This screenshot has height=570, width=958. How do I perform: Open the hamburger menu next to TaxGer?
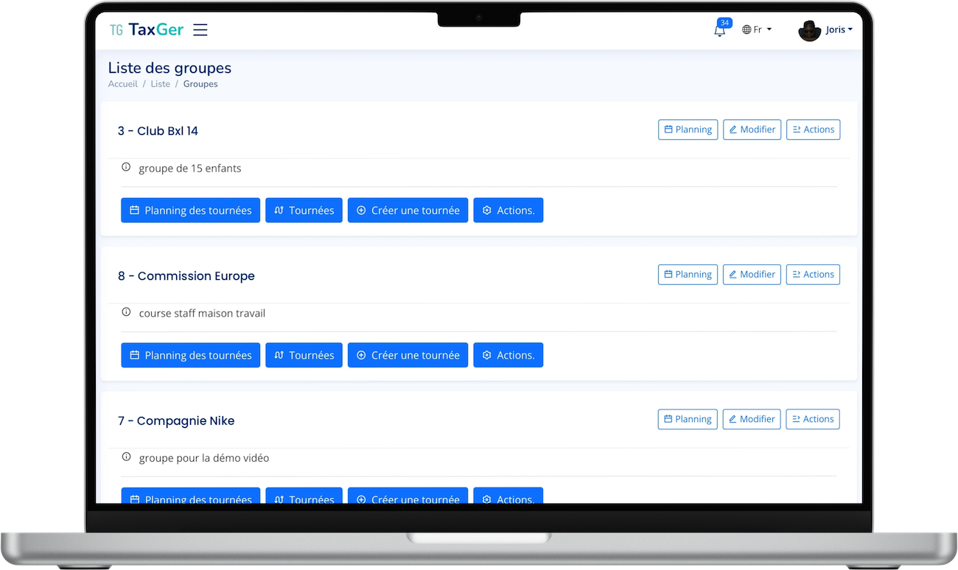click(200, 29)
